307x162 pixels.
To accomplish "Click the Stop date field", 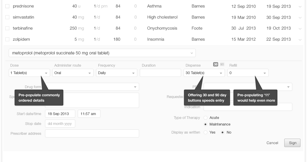I will pos(60,124).
